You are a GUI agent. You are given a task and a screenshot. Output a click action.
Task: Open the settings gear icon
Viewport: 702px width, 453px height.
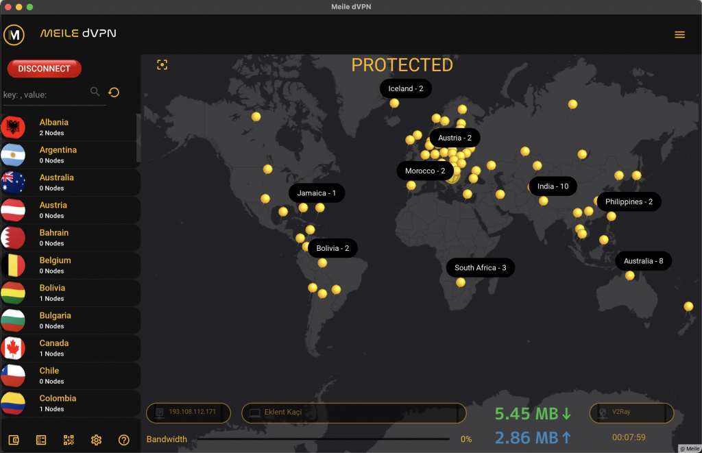click(x=96, y=440)
